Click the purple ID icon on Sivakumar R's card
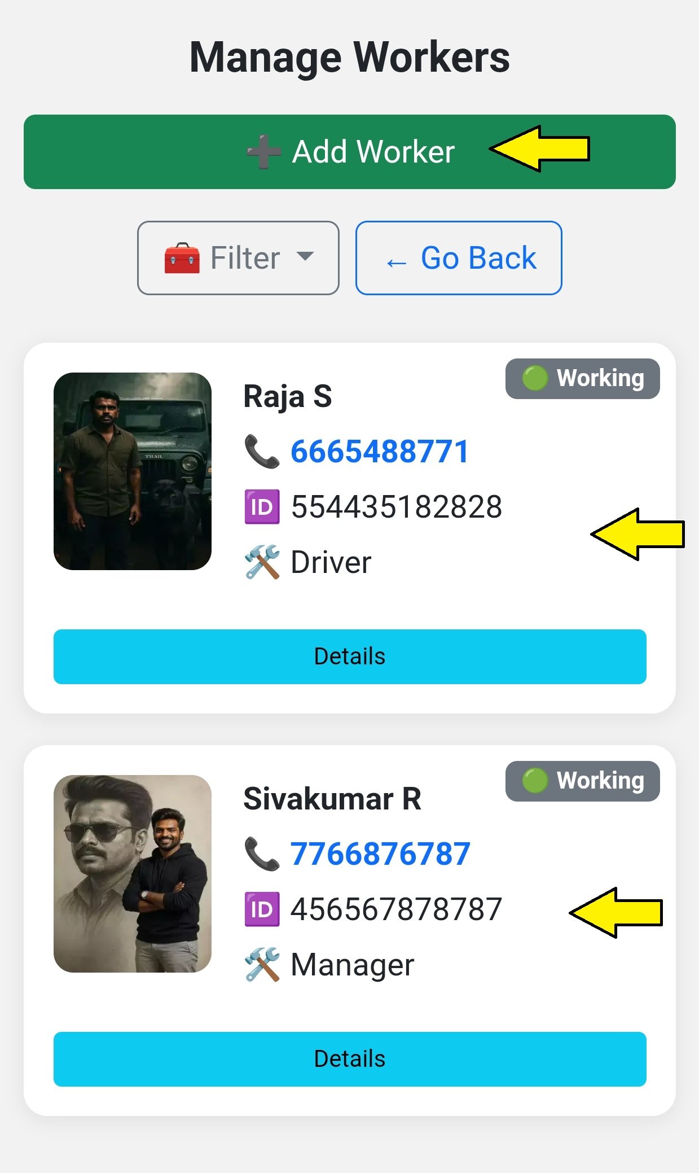Screen dimensions: 699x1173 coord(262,909)
